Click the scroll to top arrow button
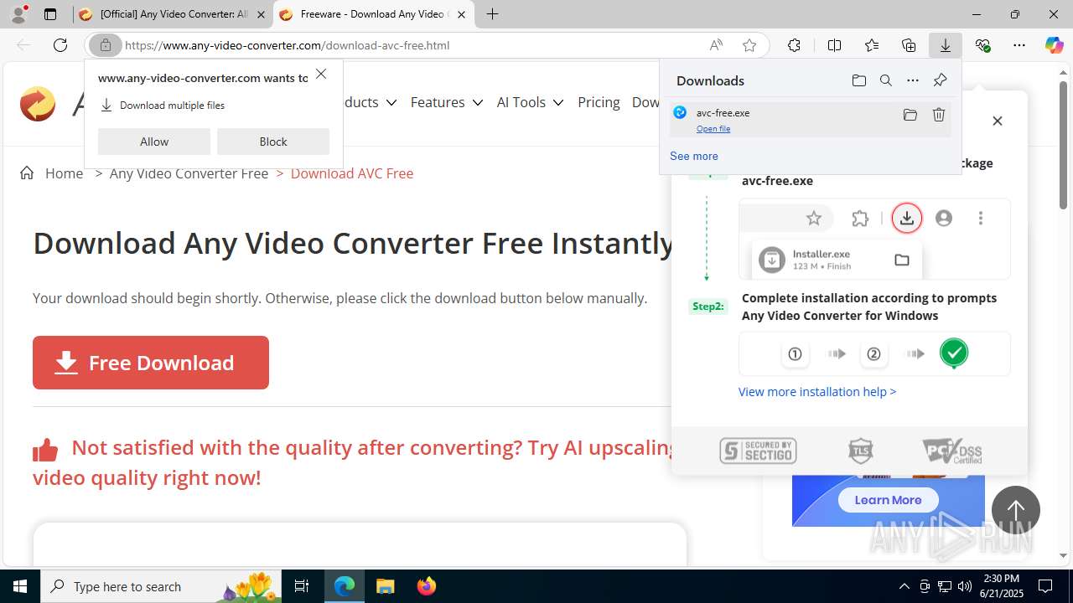 [1016, 510]
